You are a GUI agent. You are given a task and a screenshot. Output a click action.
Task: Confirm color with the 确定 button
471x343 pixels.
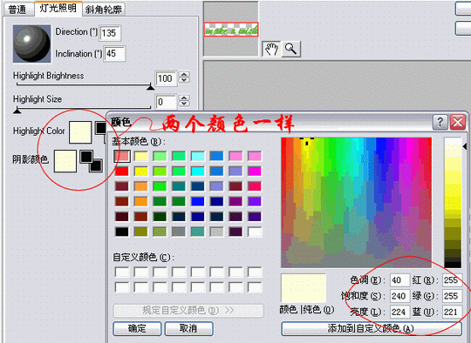coord(137,328)
